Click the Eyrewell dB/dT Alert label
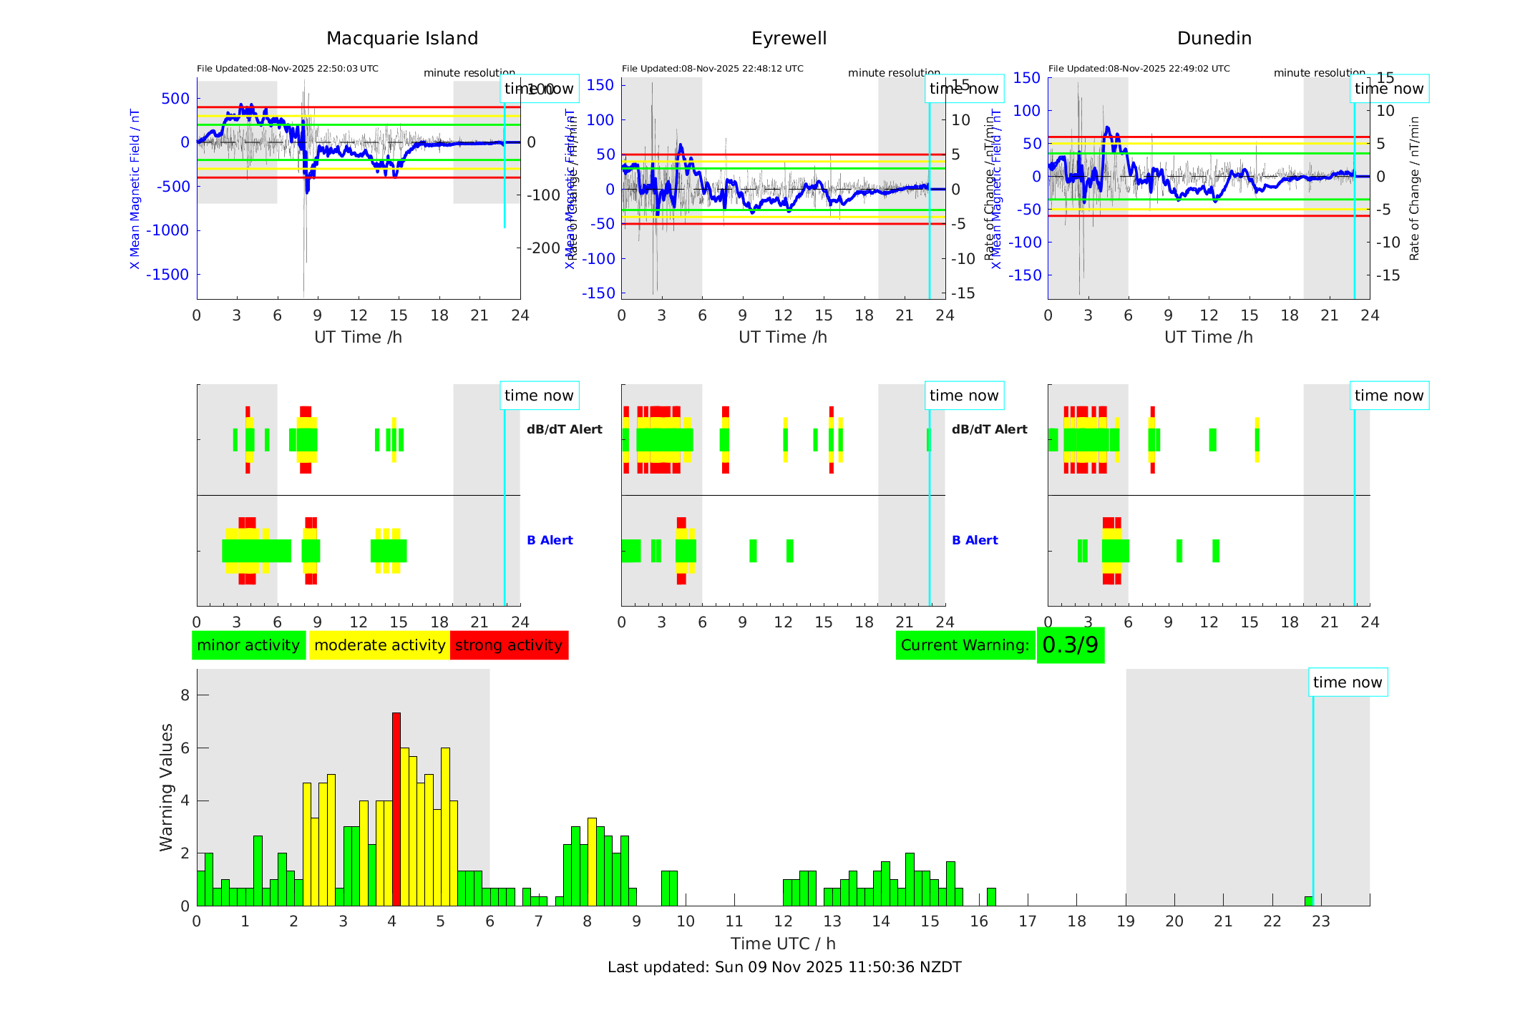 pos(989,430)
